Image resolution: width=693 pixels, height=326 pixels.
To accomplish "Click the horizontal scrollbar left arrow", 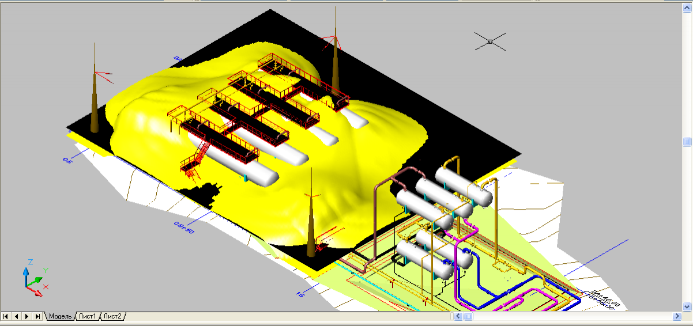I will (x=458, y=316).
